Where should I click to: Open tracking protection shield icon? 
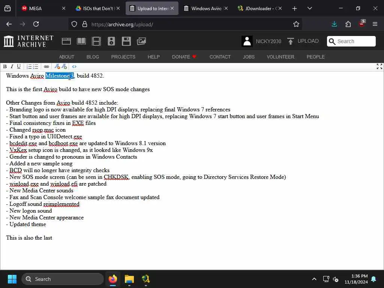pos(74,24)
